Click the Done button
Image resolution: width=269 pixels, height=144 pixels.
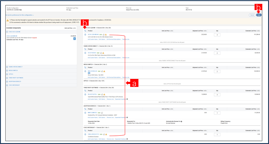pos(259,15)
